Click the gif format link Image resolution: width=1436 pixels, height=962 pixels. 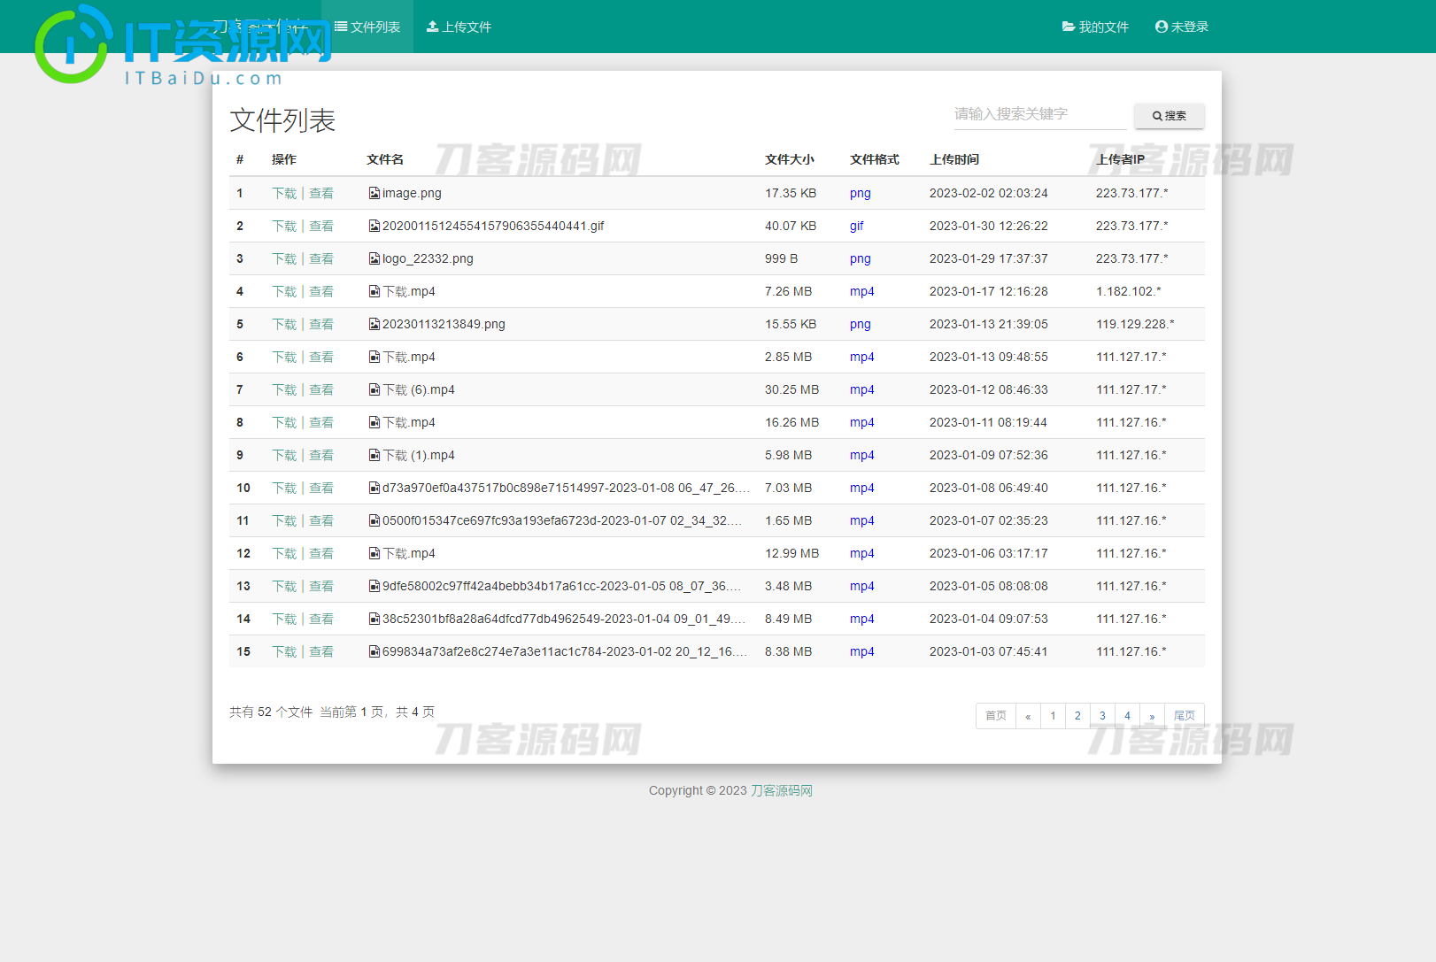pos(857,226)
